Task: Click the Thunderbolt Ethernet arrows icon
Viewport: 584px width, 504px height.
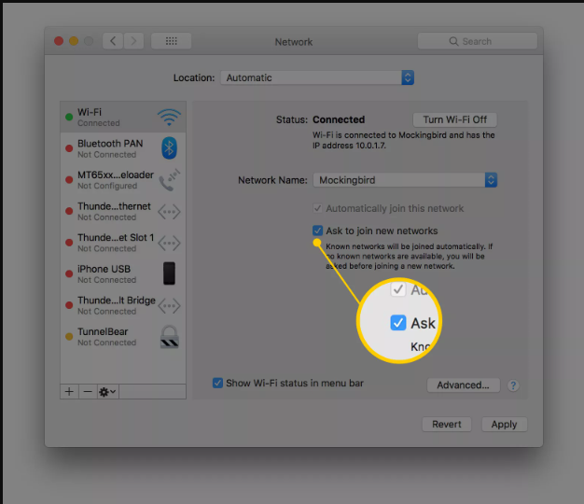Action: coord(169,212)
